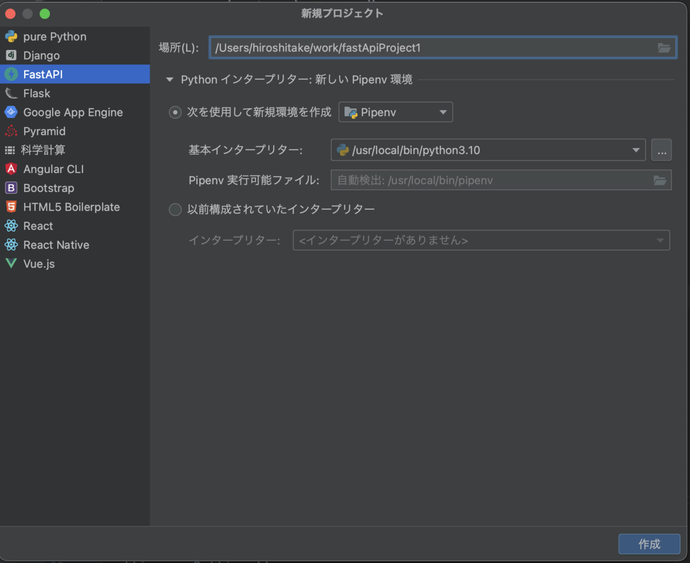690x563 pixels.
Task: Select React Native label in list
Action: tap(56, 245)
